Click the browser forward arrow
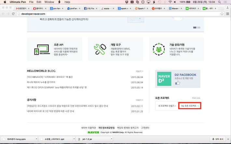Screen dimensions: 231x144 [x=8, y=14]
